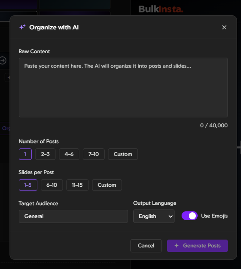Select 1–5 Slides per Post
This screenshot has width=241, height=269.
point(28,185)
